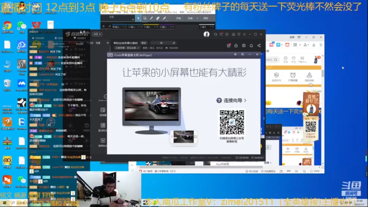Open the skin shirt icon in streaming app

[239, 34]
